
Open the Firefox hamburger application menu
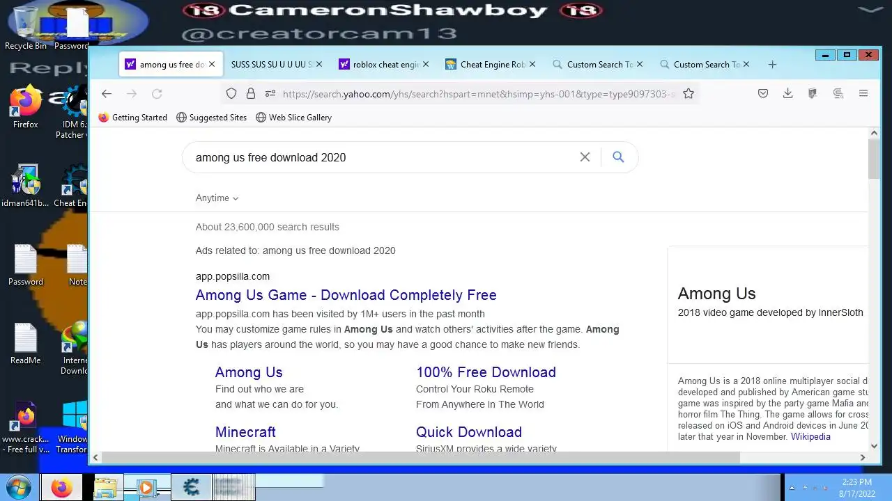(x=863, y=93)
